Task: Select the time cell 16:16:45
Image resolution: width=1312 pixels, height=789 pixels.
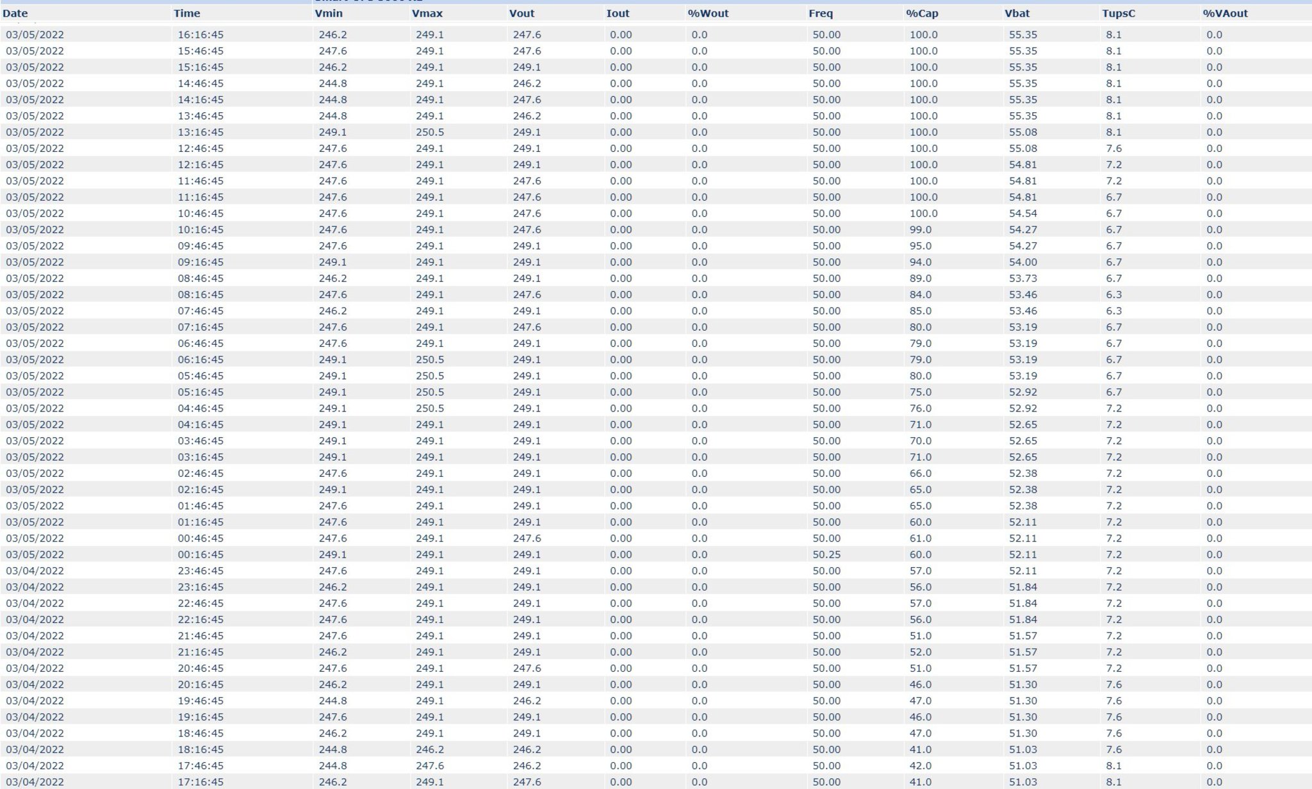Action: point(201,35)
